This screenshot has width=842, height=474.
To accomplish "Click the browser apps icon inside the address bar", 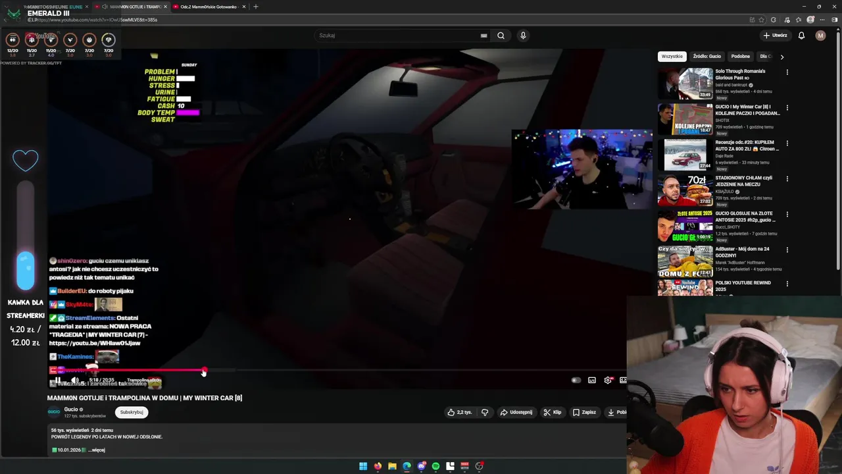I will point(752,20).
